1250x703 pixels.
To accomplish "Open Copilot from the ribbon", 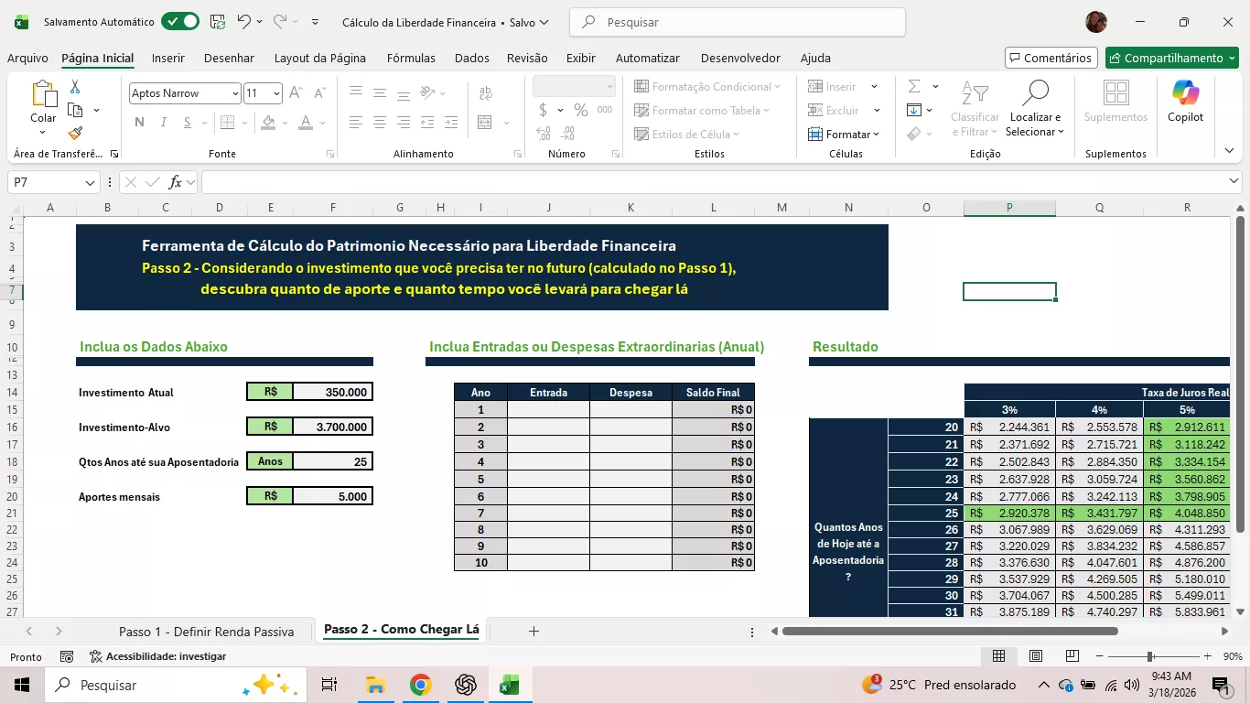I will [1185, 101].
